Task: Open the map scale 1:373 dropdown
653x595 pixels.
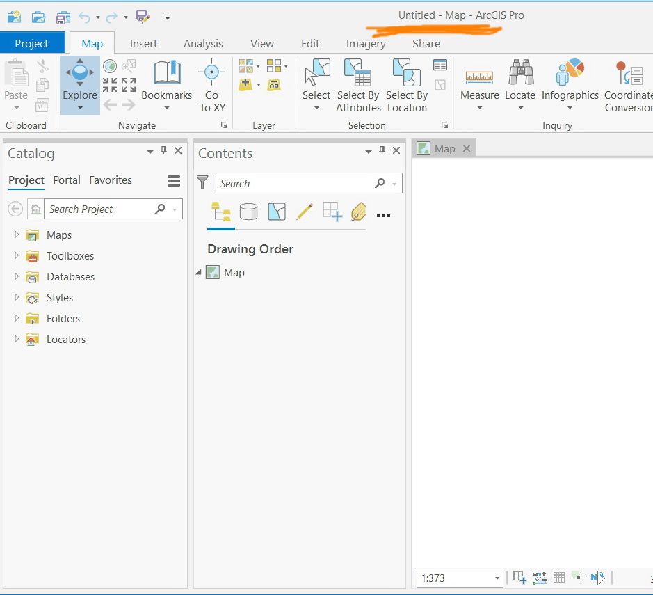Action: (x=497, y=578)
